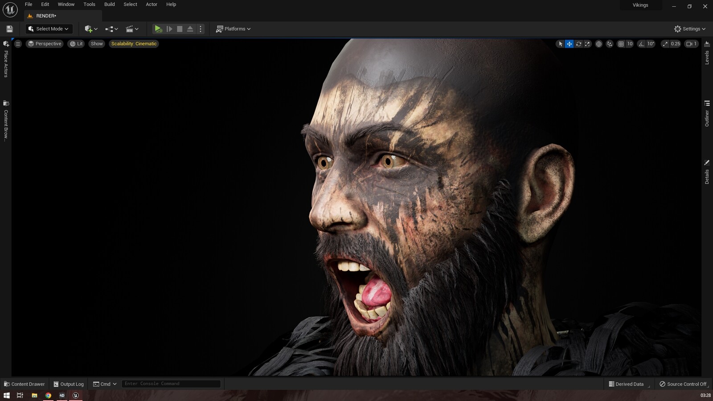Change grid snap value 10
713x401 pixels.
(x=630, y=44)
